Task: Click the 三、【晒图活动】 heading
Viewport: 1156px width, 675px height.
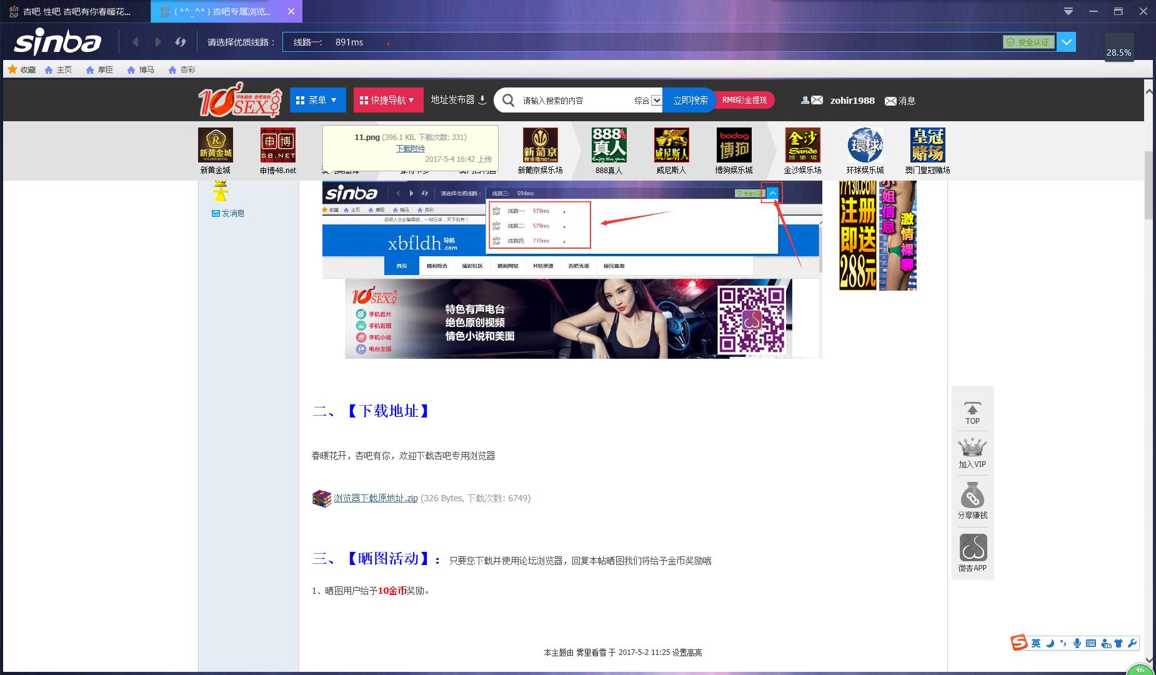Action: [x=377, y=558]
